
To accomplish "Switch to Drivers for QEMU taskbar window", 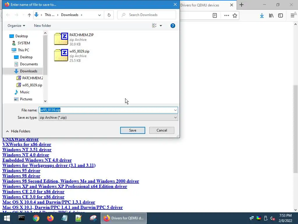I will pos(123,218).
